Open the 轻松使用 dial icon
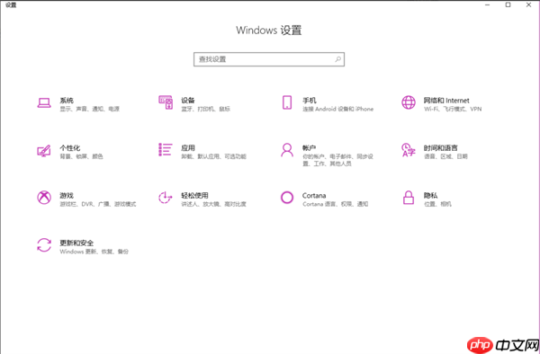The width and height of the screenshot is (540, 354). 166,198
